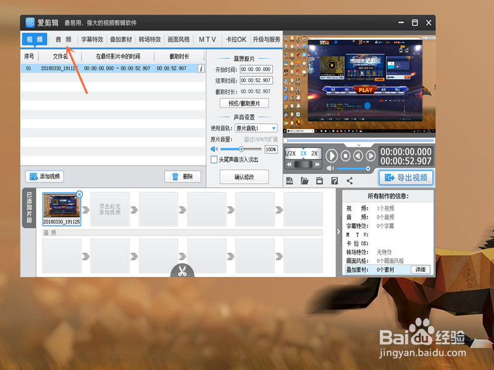Step to next frame
494x370 pixels.
tap(371, 155)
